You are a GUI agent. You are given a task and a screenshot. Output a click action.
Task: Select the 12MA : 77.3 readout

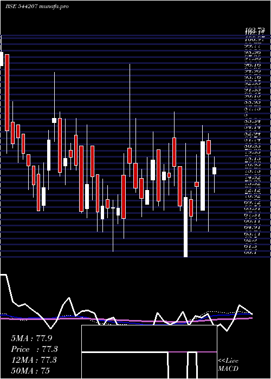34,360
